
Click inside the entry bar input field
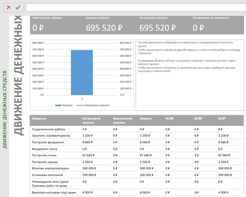[x=136, y=7]
